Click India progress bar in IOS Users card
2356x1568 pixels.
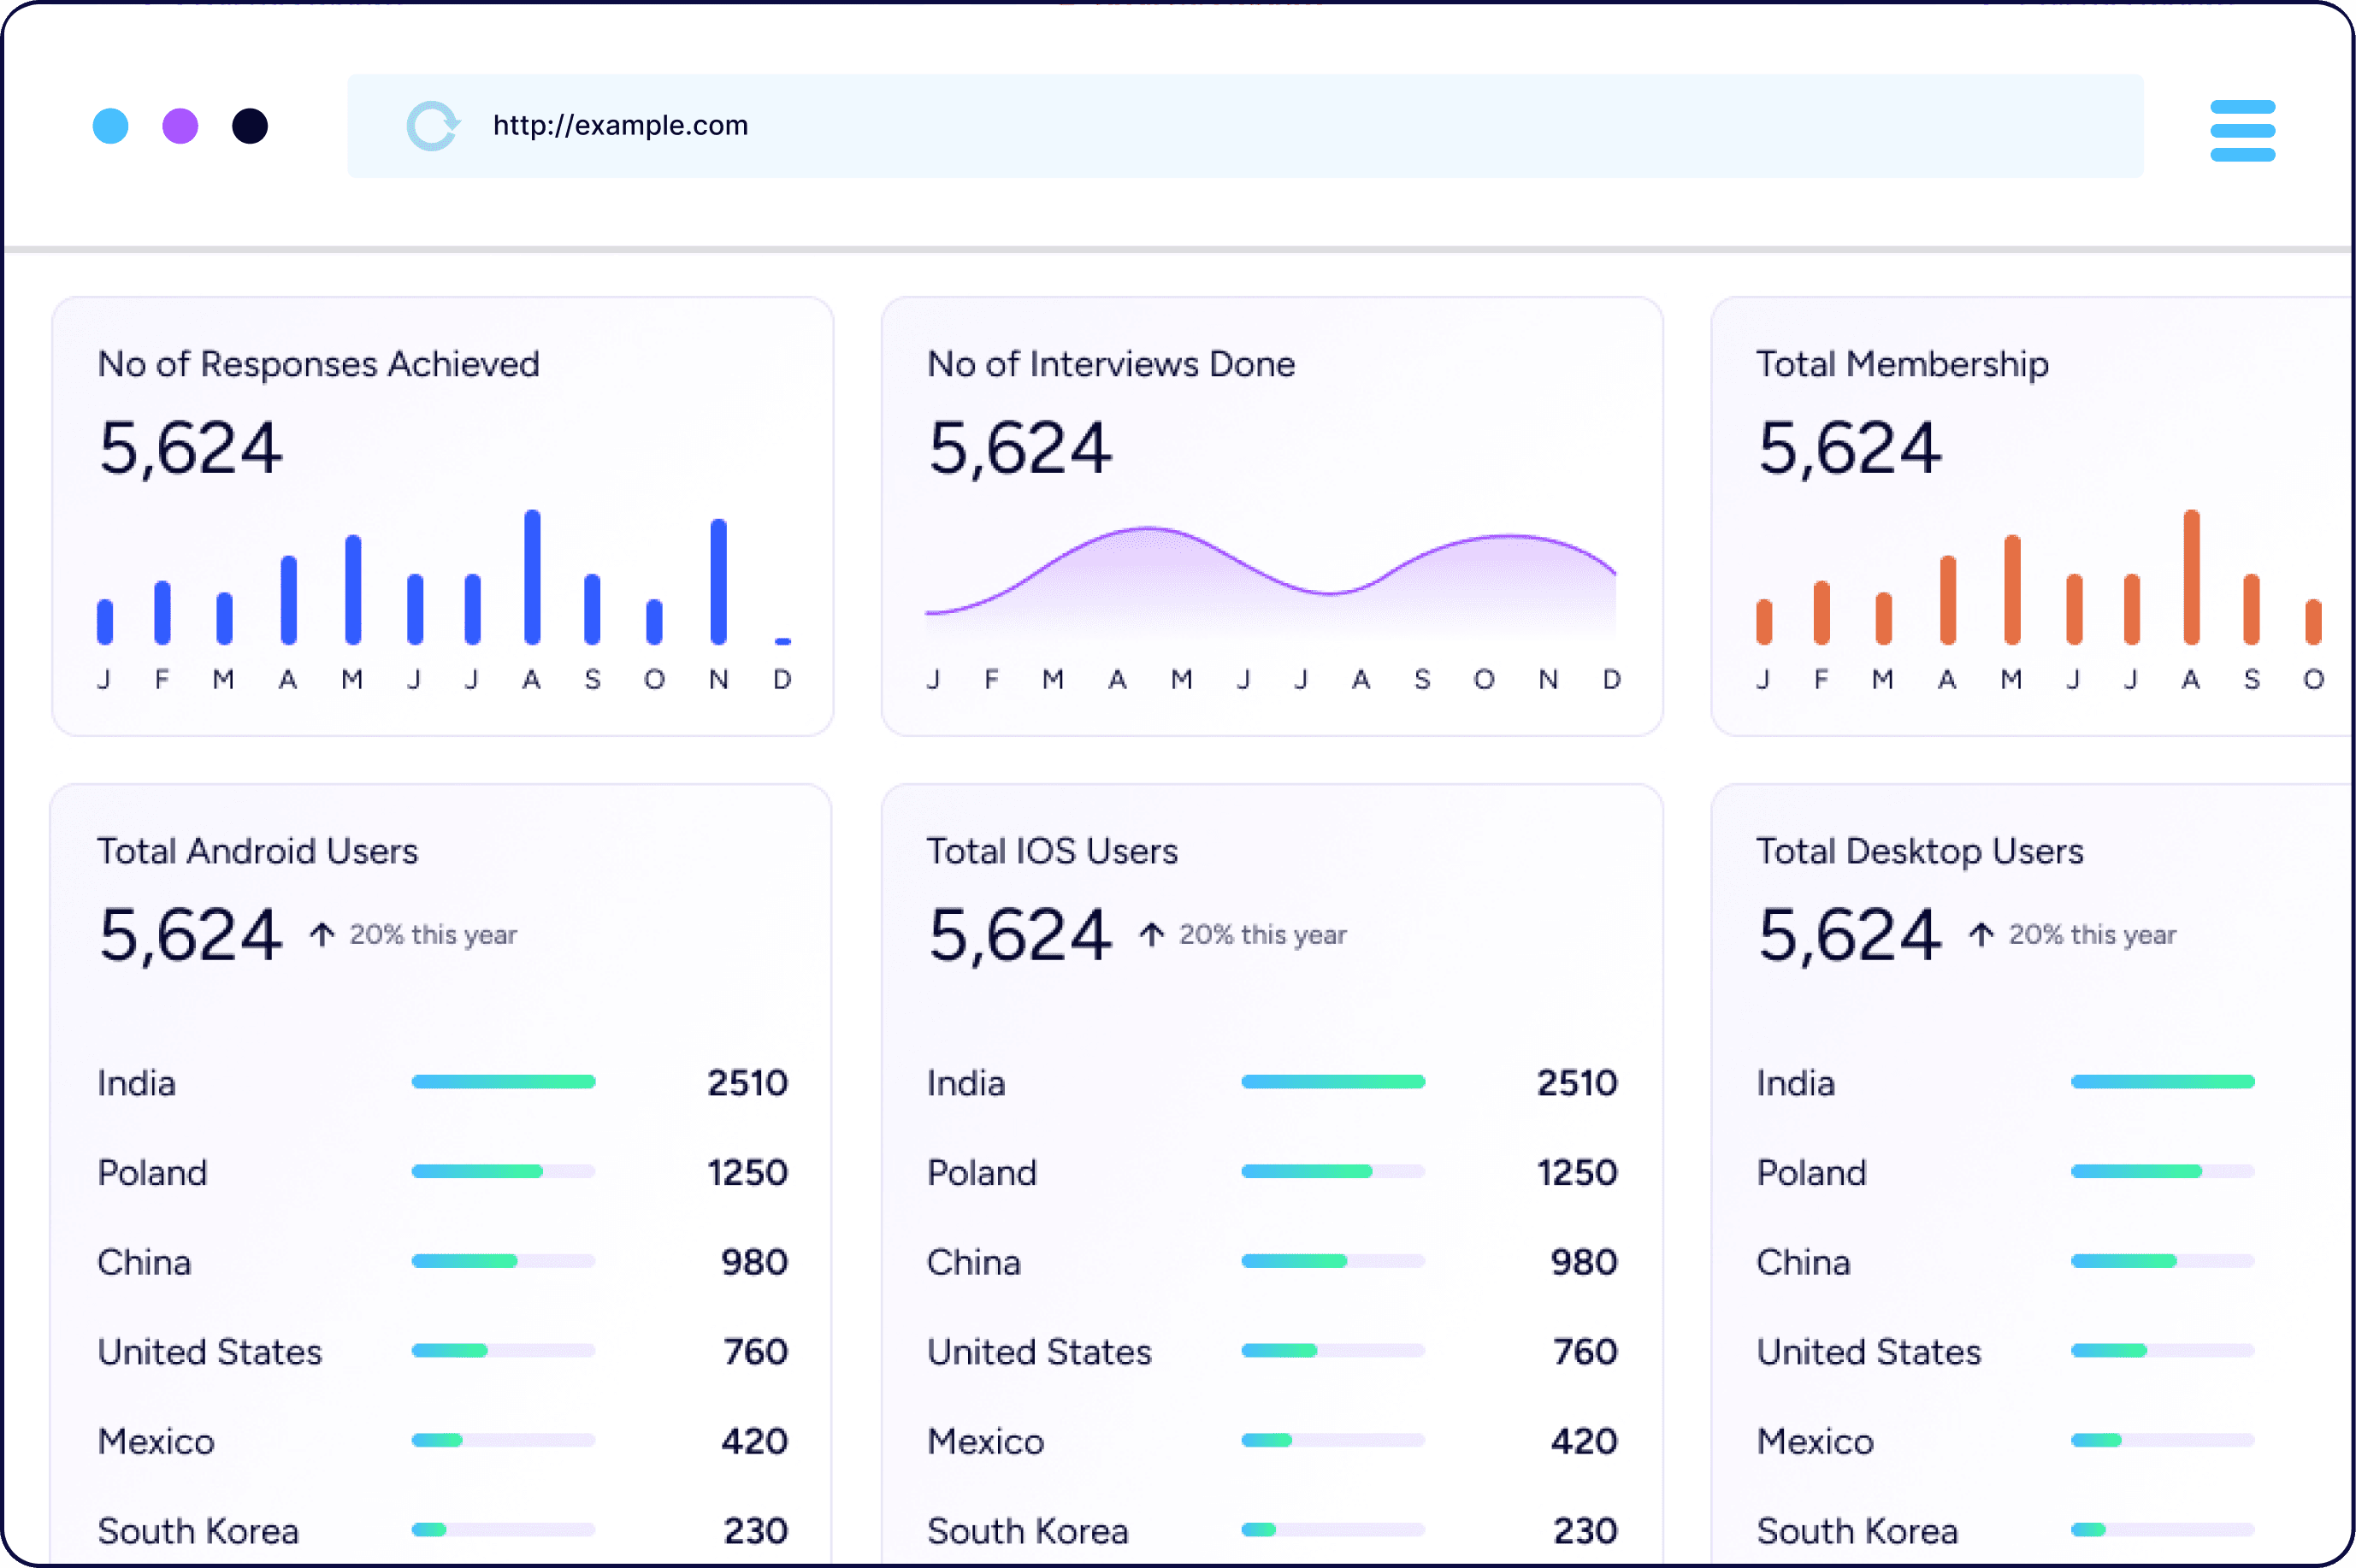(x=1333, y=1082)
